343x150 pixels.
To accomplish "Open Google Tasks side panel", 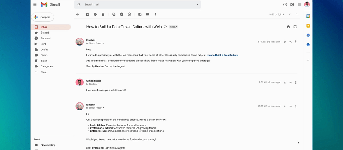I will (x=308, y=35).
